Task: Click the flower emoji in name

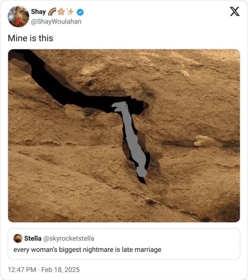Action: tap(61, 12)
